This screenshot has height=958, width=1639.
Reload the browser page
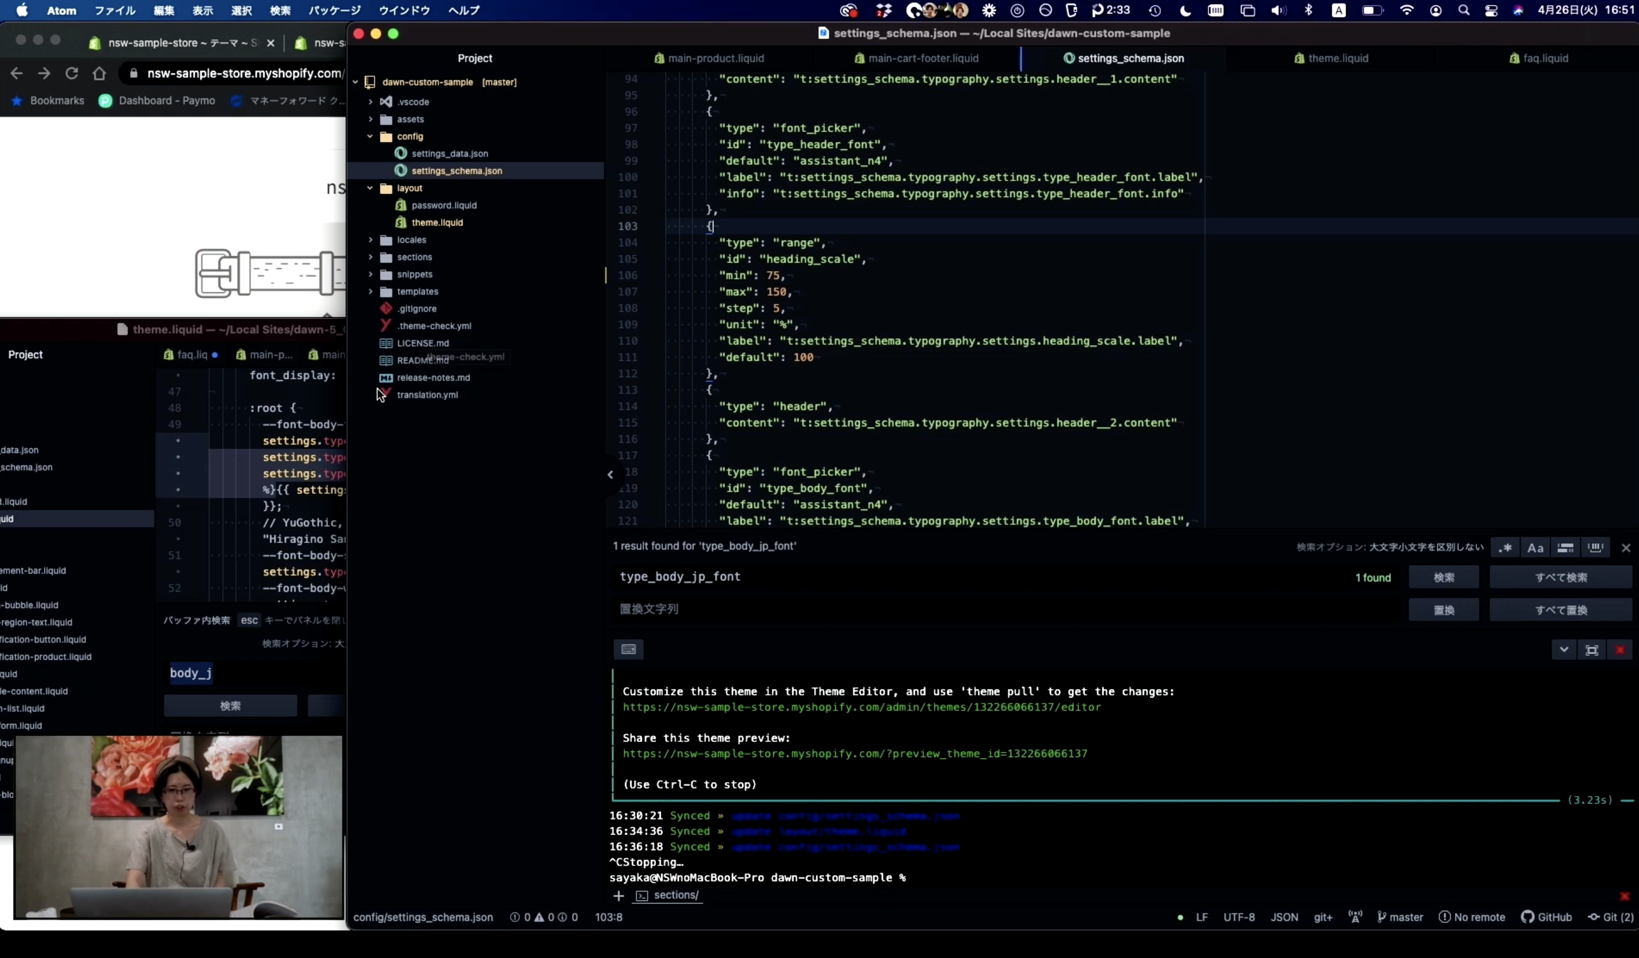point(72,74)
